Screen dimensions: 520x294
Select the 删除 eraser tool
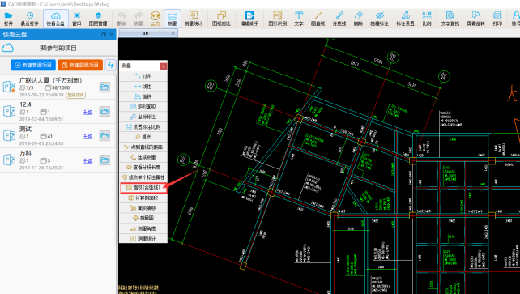(358, 19)
